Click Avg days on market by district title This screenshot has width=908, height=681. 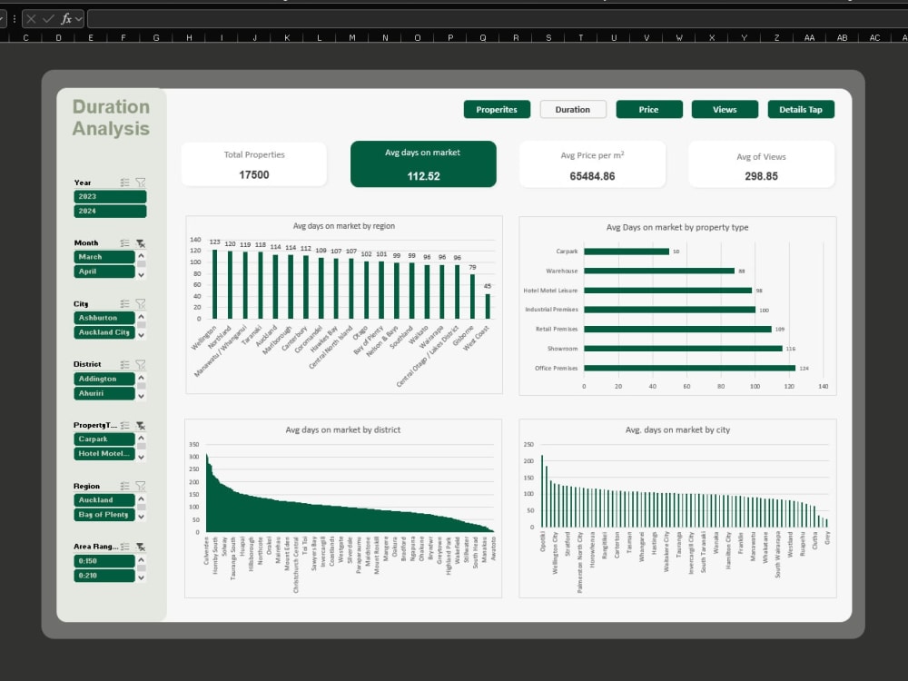click(x=343, y=429)
